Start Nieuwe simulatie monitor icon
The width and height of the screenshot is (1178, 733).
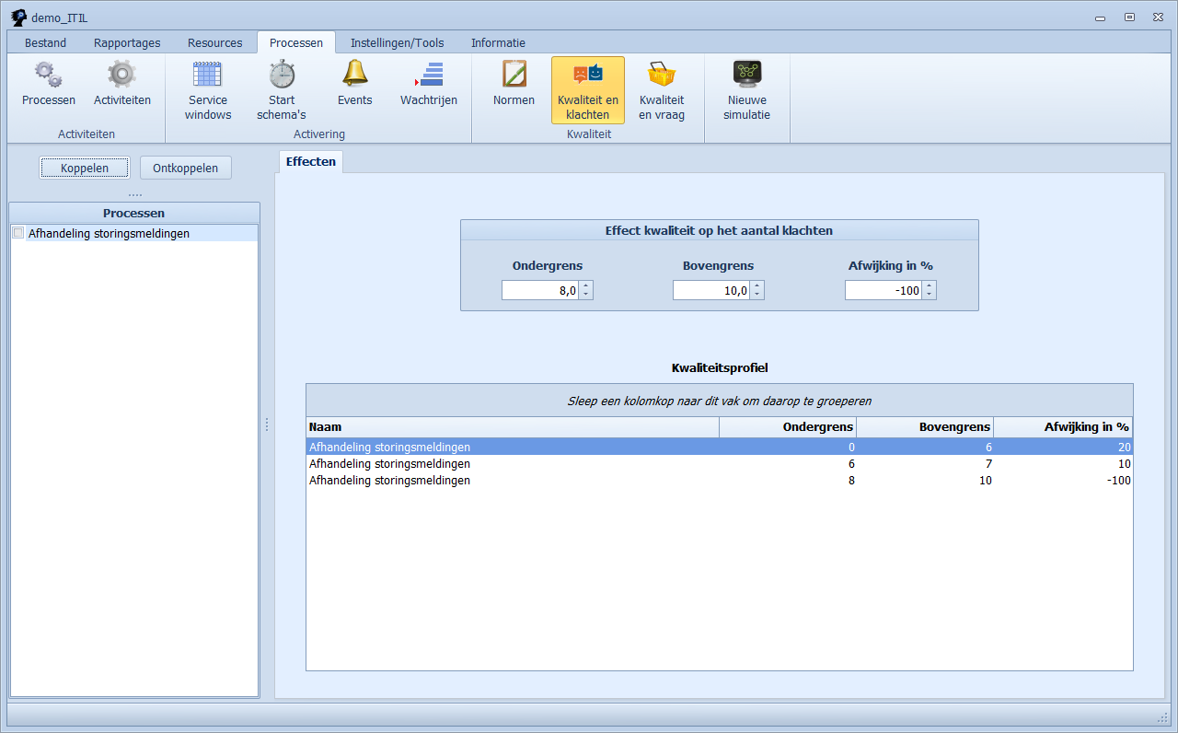point(747,75)
